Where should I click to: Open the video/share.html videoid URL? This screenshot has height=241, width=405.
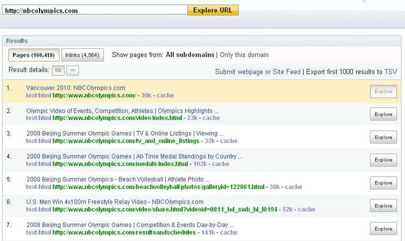165,209
